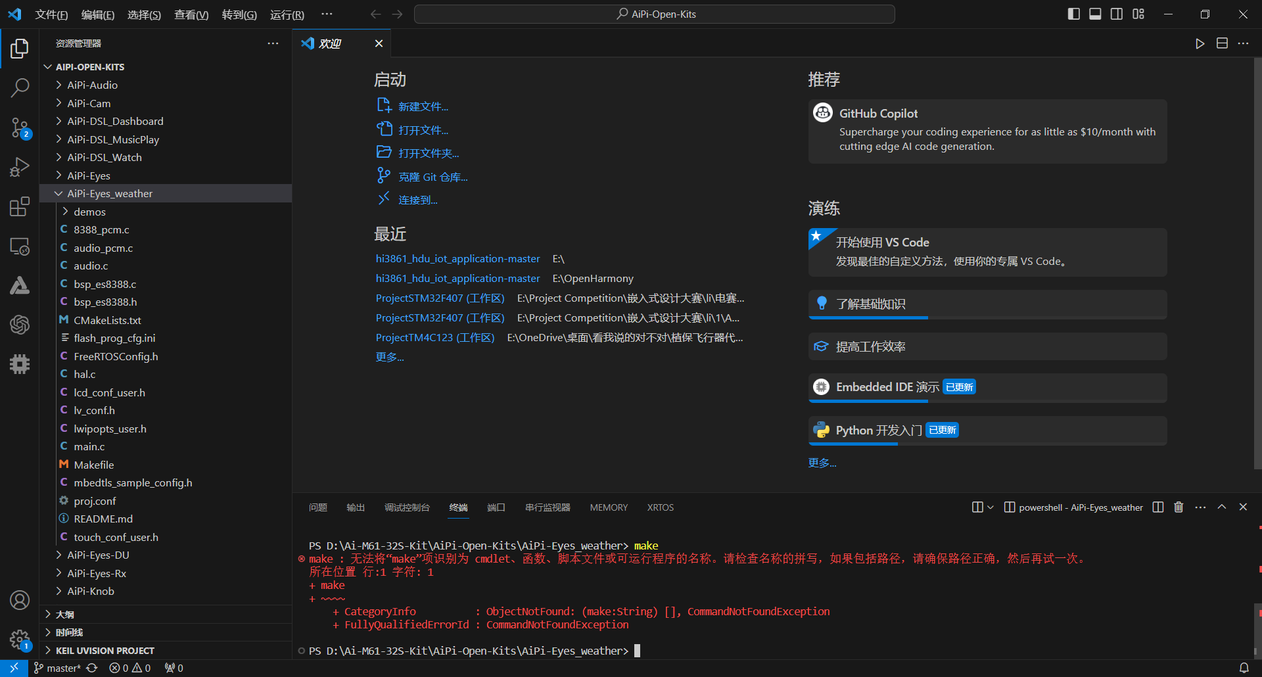The width and height of the screenshot is (1262, 677).
Task: Open the Run and Debug view
Action: coord(20,167)
